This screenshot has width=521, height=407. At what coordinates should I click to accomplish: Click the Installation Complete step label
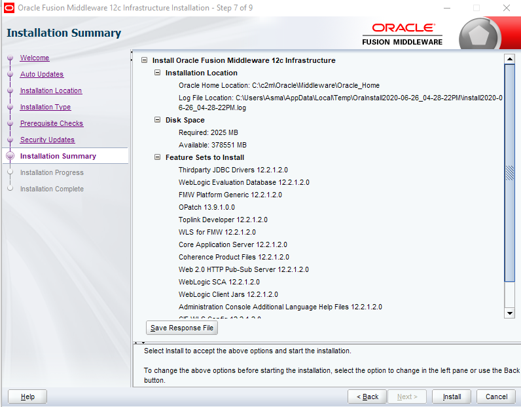click(52, 189)
